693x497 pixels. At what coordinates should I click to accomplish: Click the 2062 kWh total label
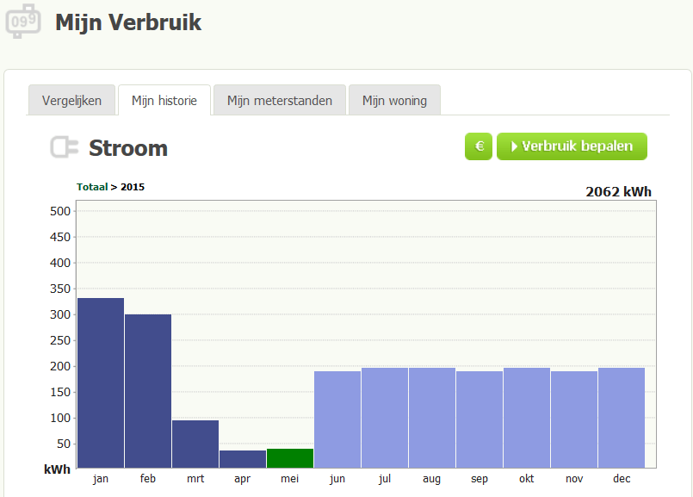click(618, 191)
